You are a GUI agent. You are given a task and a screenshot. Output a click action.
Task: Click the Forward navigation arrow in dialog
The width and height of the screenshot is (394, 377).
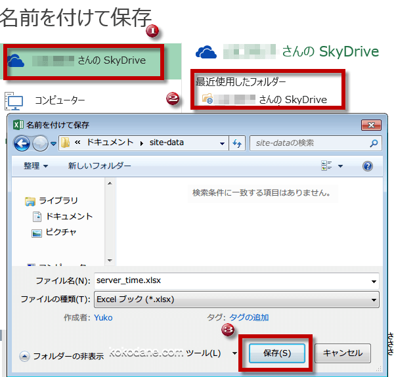coord(40,143)
